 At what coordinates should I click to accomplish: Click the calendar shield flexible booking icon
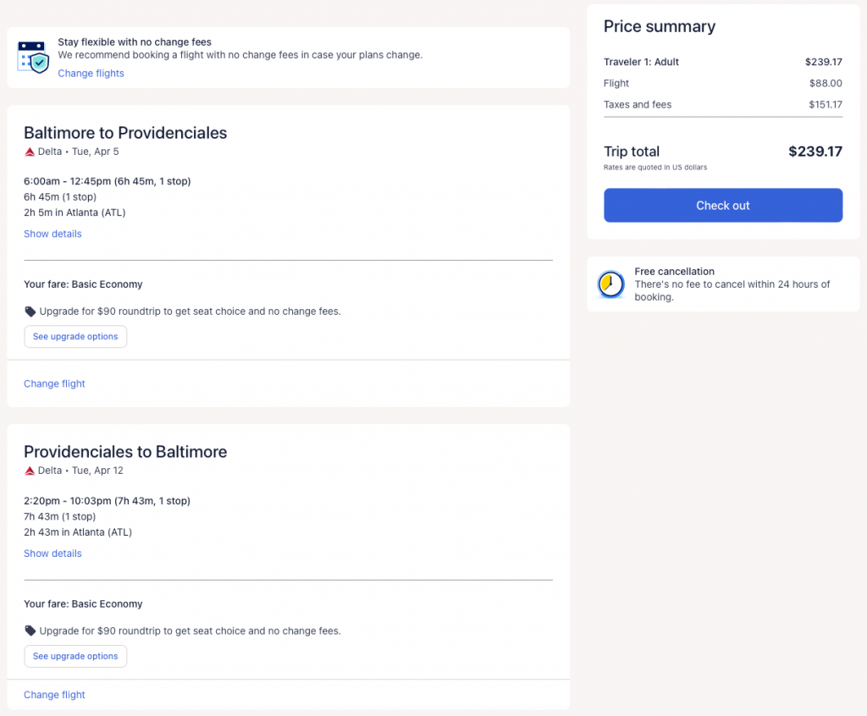[33, 57]
